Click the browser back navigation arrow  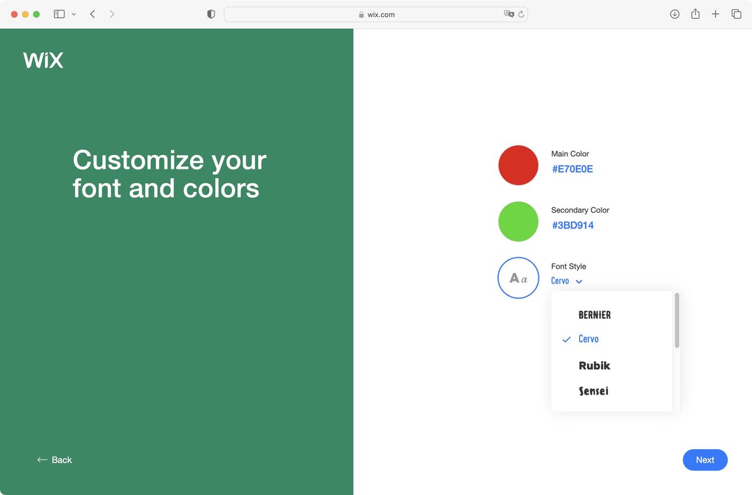[92, 13]
